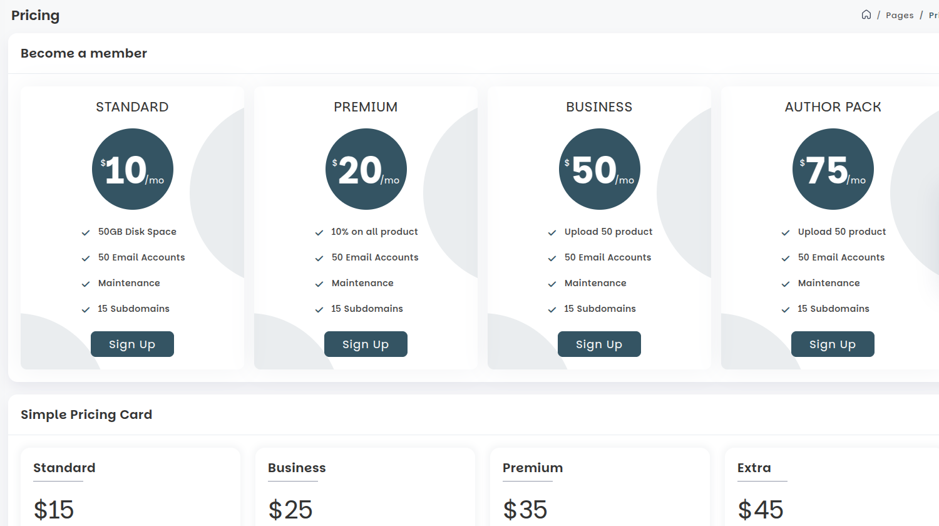Click checkmark beside 50GB Disk Space
The width and height of the screenshot is (939, 526).
click(x=86, y=233)
